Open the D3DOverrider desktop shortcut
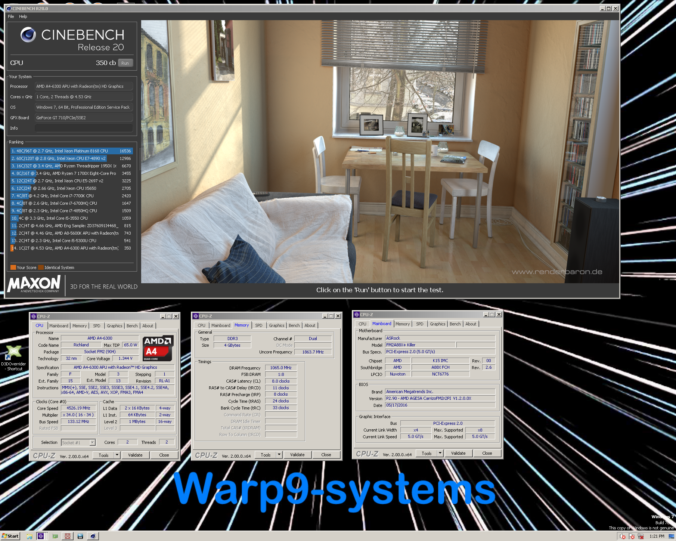Screen dimensions: 676x541 [13, 358]
